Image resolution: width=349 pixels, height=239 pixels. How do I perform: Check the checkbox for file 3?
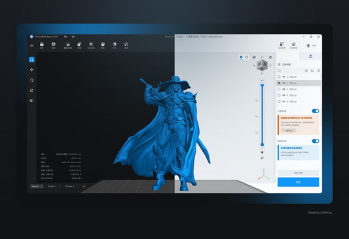click(279, 89)
